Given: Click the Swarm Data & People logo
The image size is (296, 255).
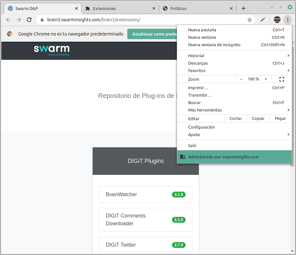Looking at the screenshot, I should [x=51, y=50].
